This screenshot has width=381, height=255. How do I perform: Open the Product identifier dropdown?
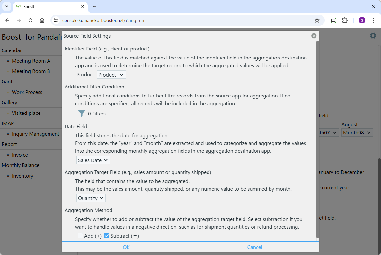tap(111, 75)
